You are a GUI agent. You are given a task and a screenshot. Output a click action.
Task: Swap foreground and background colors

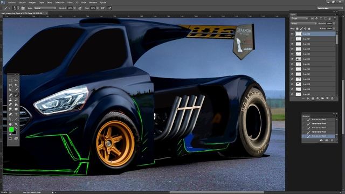16,128
